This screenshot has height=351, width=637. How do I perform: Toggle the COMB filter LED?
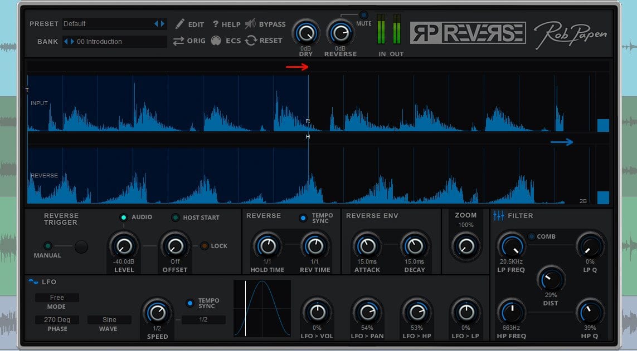pos(531,236)
